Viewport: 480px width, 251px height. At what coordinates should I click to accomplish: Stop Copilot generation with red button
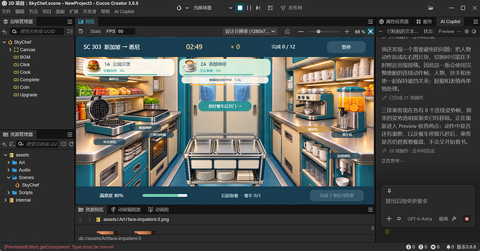click(467, 219)
